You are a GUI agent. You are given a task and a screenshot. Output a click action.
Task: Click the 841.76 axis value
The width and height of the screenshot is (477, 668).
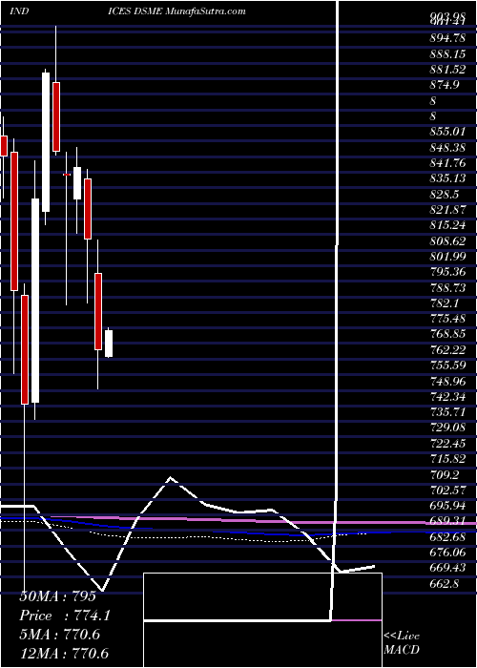(447, 163)
